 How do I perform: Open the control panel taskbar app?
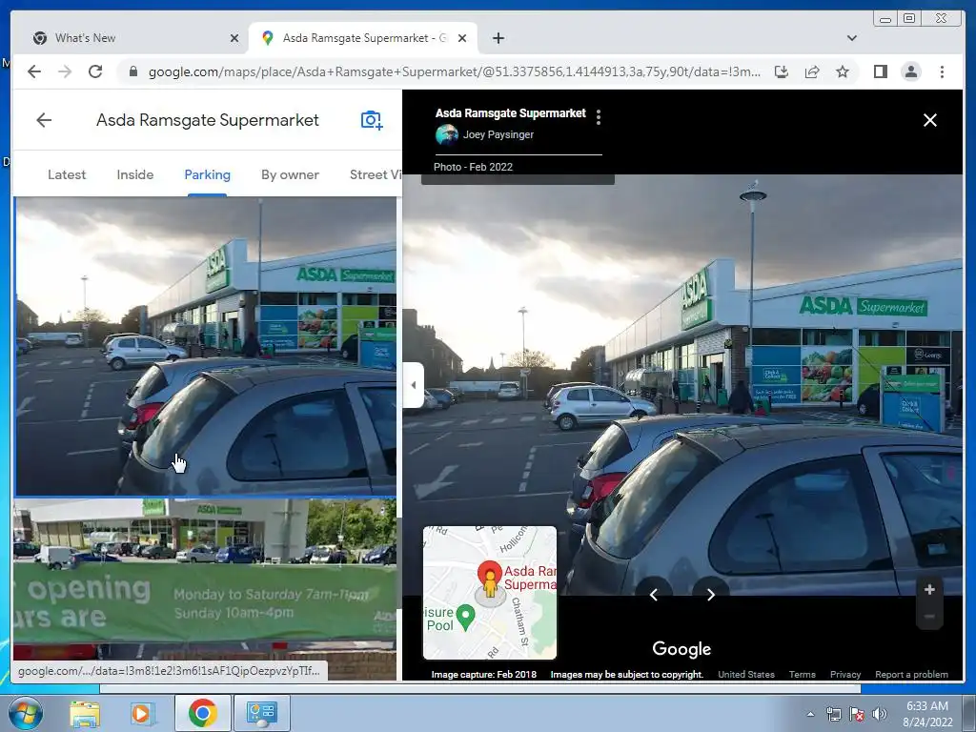pyautogui.click(x=261, y=713)
